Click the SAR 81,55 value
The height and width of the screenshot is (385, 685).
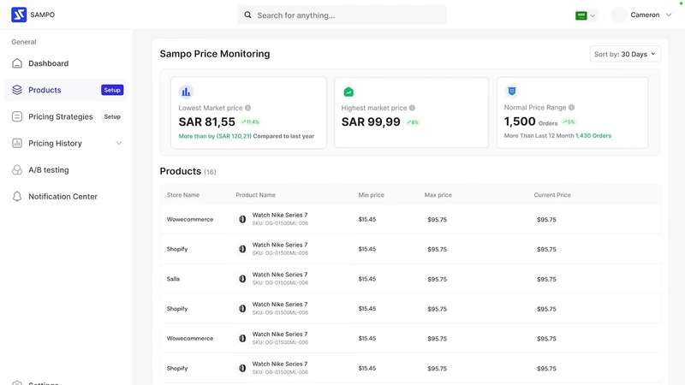pos(207,121)
